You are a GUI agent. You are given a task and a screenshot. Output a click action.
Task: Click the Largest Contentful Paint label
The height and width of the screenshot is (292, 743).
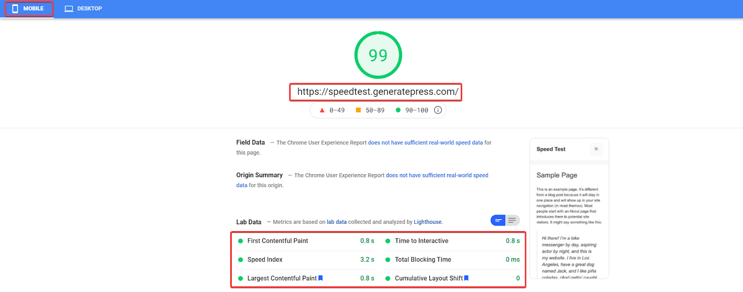point(282,278)
